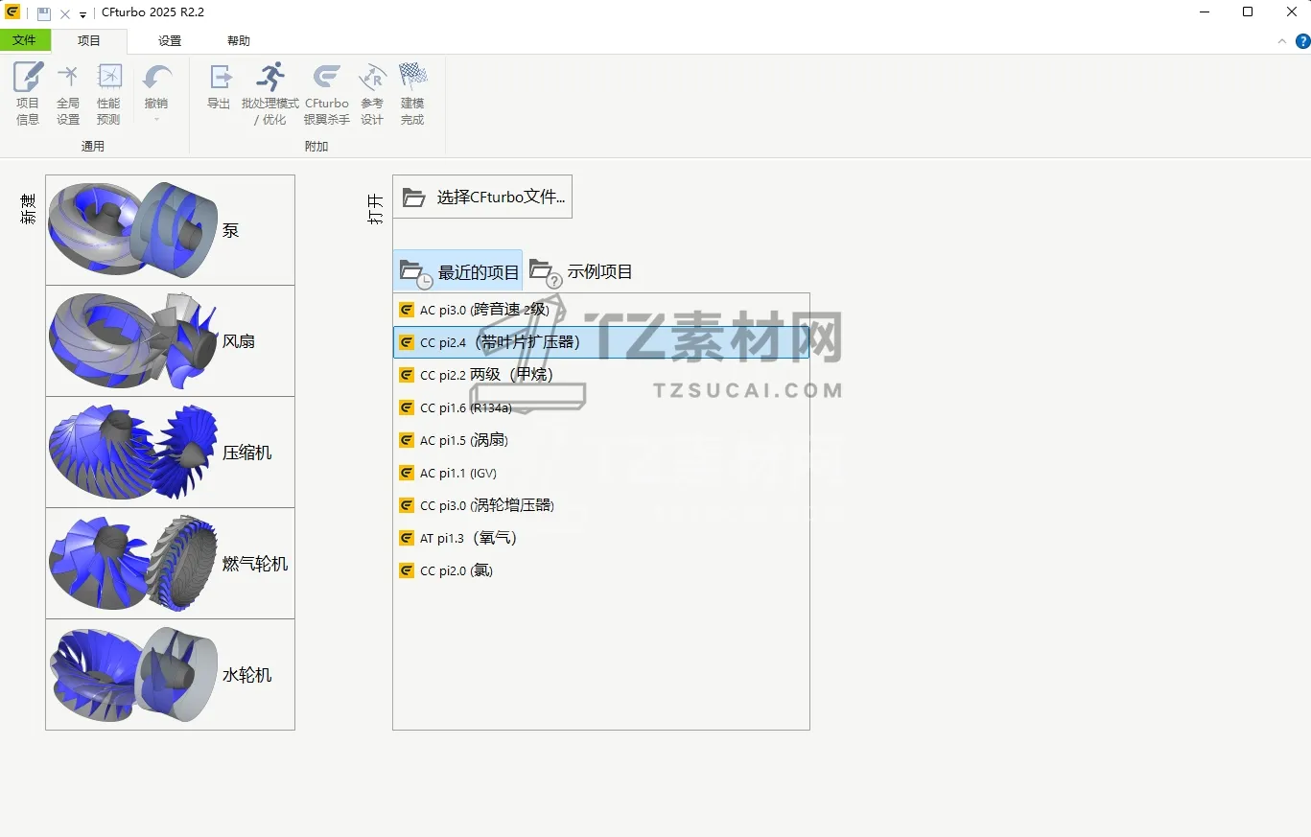Open recent project CC pi2.0 (氯)
This screenshot has height=837, width=1311.
tap(601, 570)
